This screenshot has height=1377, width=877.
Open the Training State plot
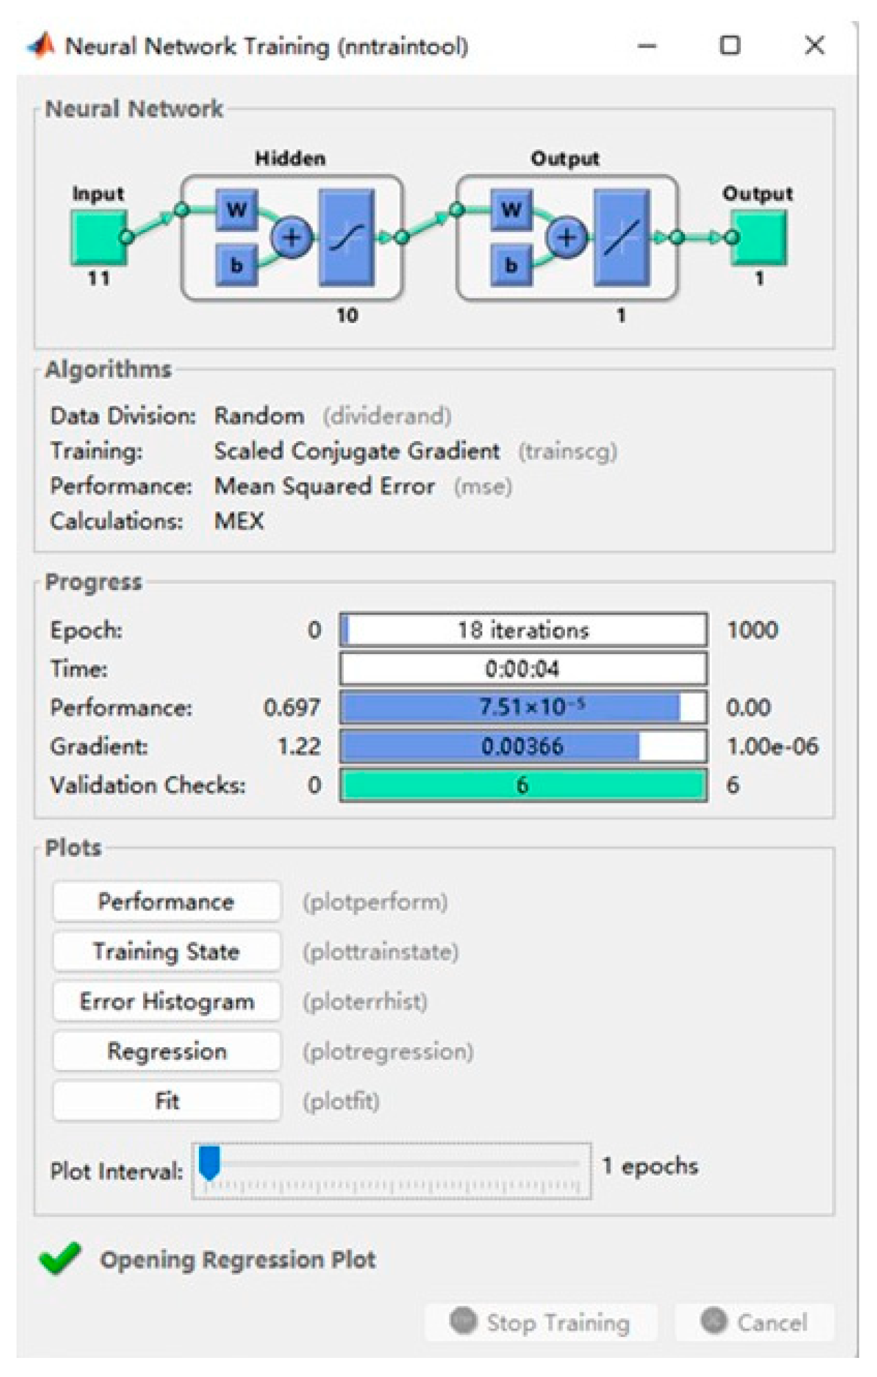[x=167, y=952]
